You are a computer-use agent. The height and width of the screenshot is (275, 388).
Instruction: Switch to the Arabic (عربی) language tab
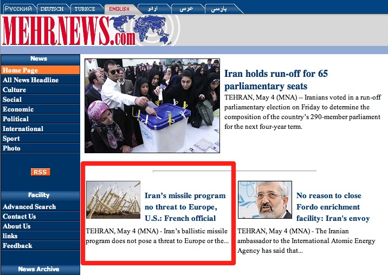pyautogui.click(x=186, y=9)
